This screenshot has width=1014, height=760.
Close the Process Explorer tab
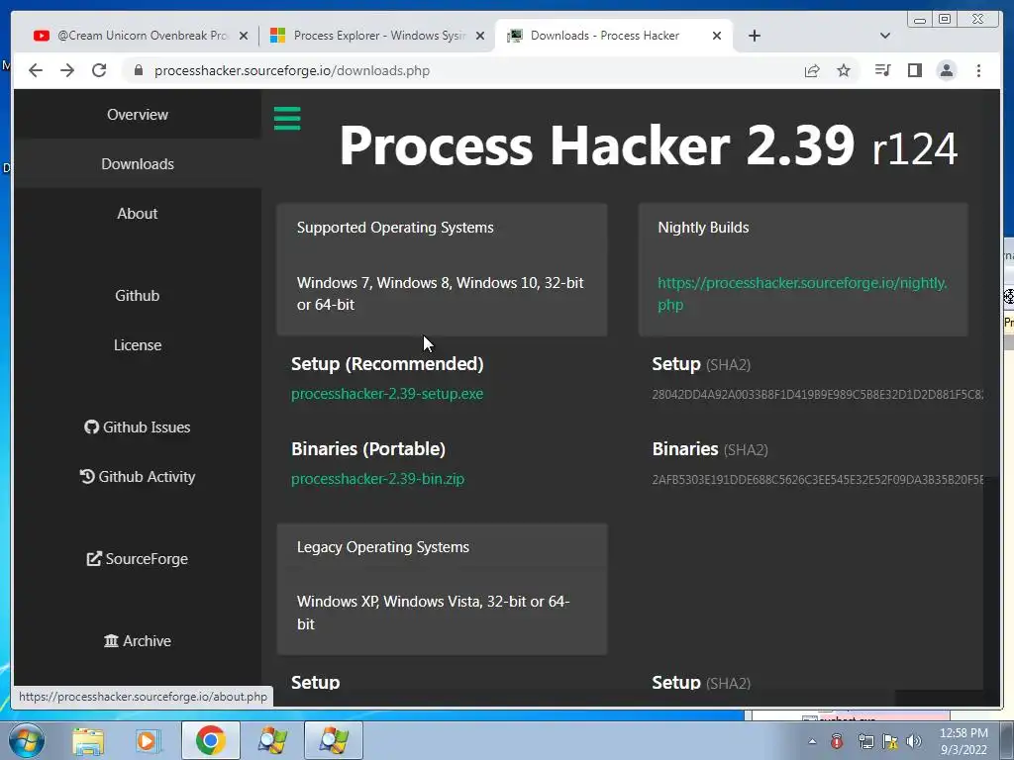point(480,36)
